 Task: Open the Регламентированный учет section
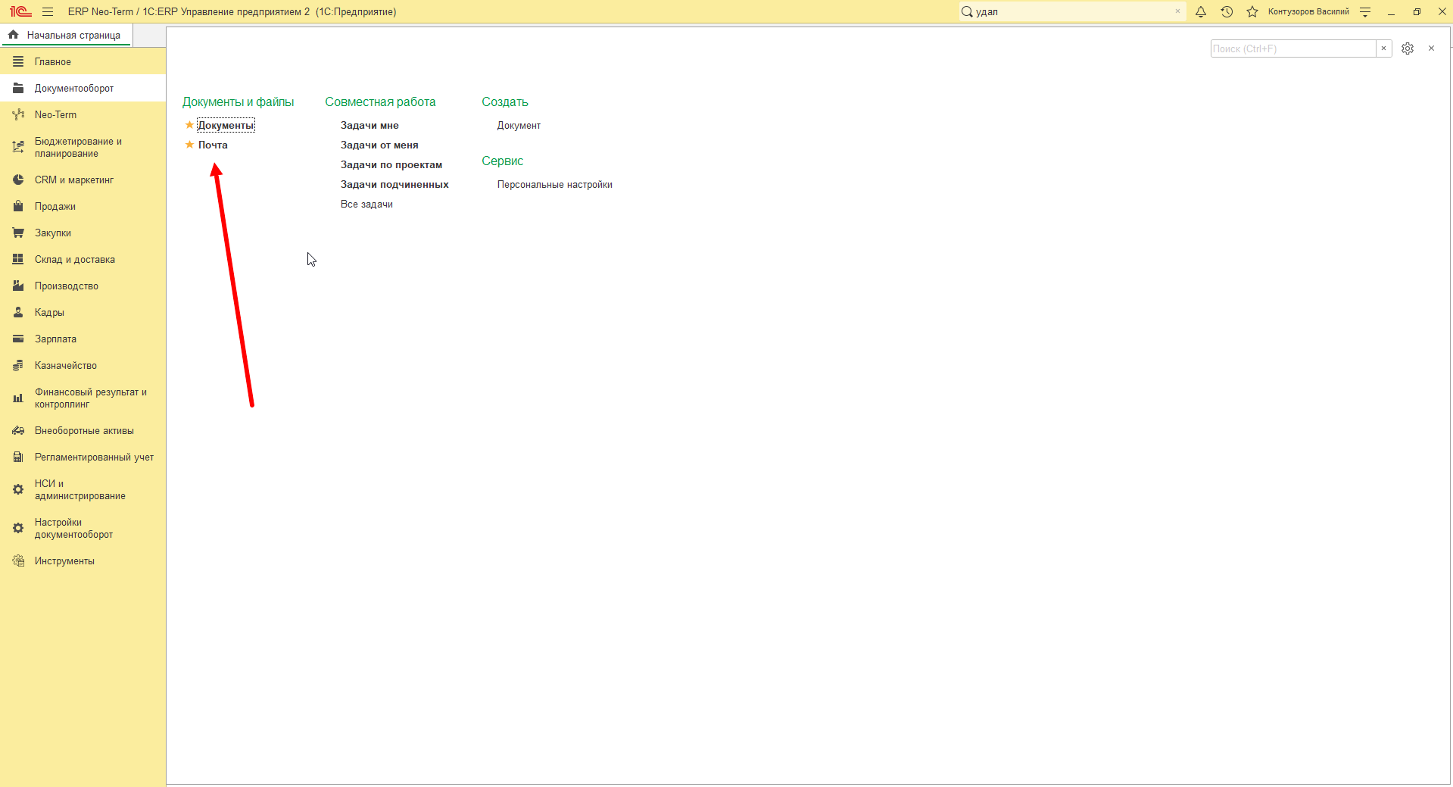coord(83,457)
